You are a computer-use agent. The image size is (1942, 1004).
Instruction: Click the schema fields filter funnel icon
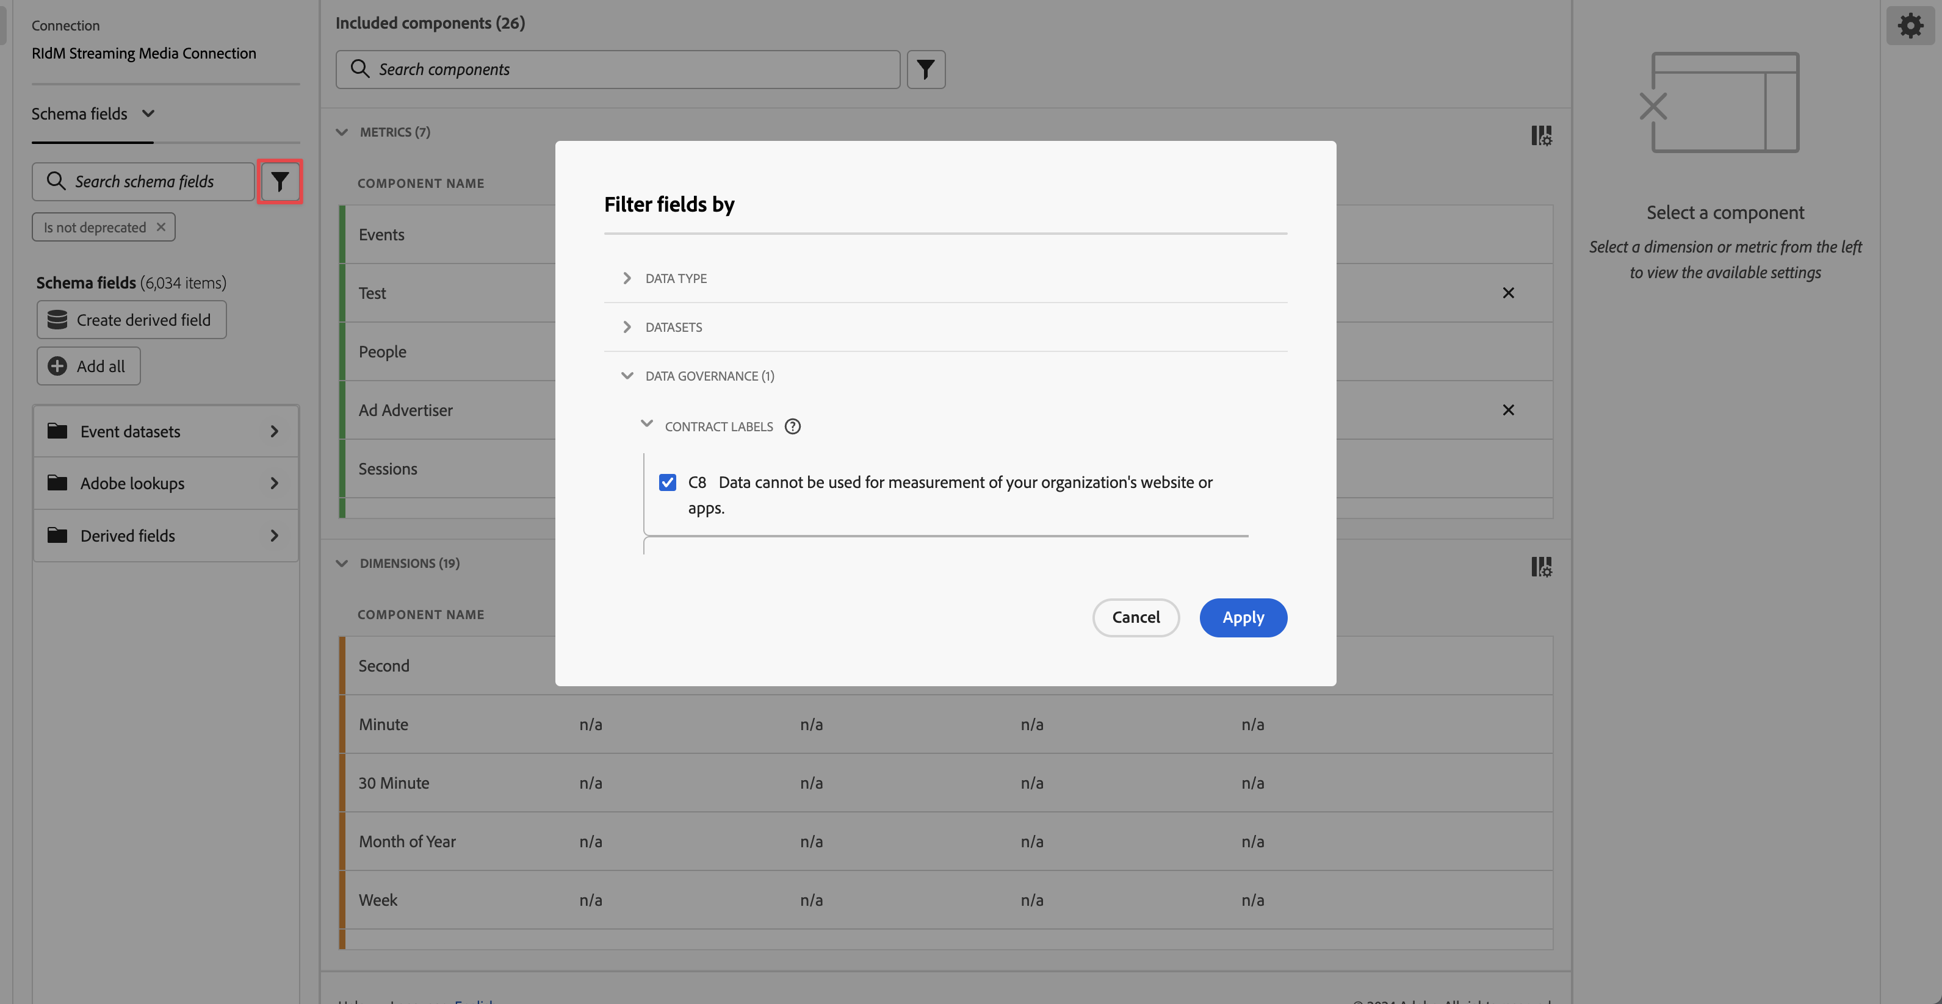(x=280, y=182)
